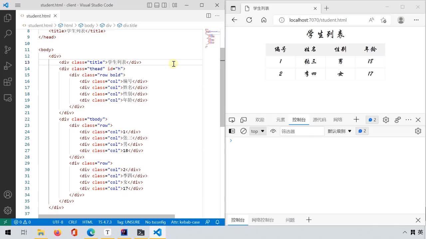Open the browser Settings and more menu
Viewport: 426px width, 239px height.
coord(416,20)
